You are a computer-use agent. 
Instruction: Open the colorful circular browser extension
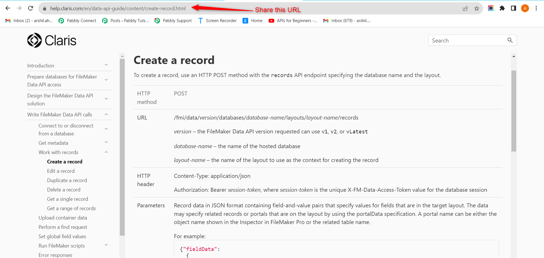coord(491,8)
